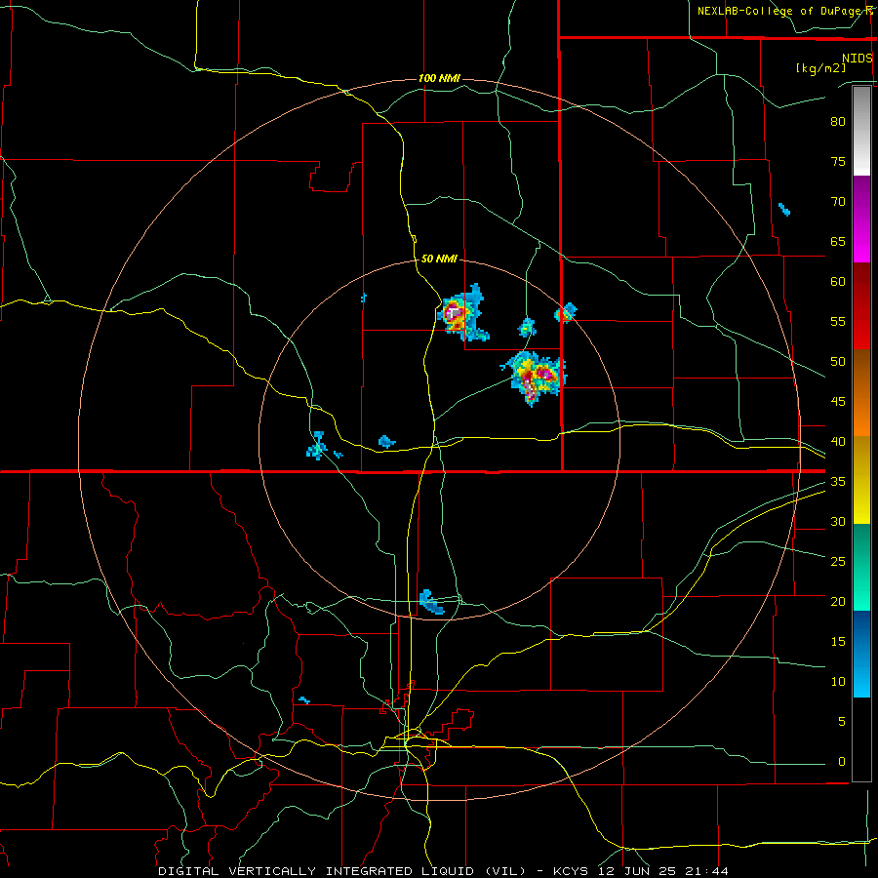
Task: Click the 50 NMI range ring label
Action: (x=439, y=259)
